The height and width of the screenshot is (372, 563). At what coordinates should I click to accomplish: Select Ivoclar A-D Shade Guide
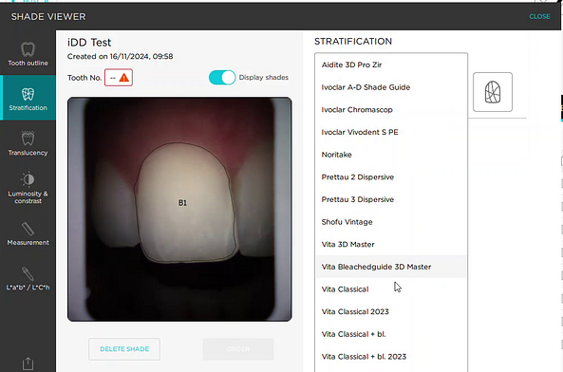(x=391, y=87)
